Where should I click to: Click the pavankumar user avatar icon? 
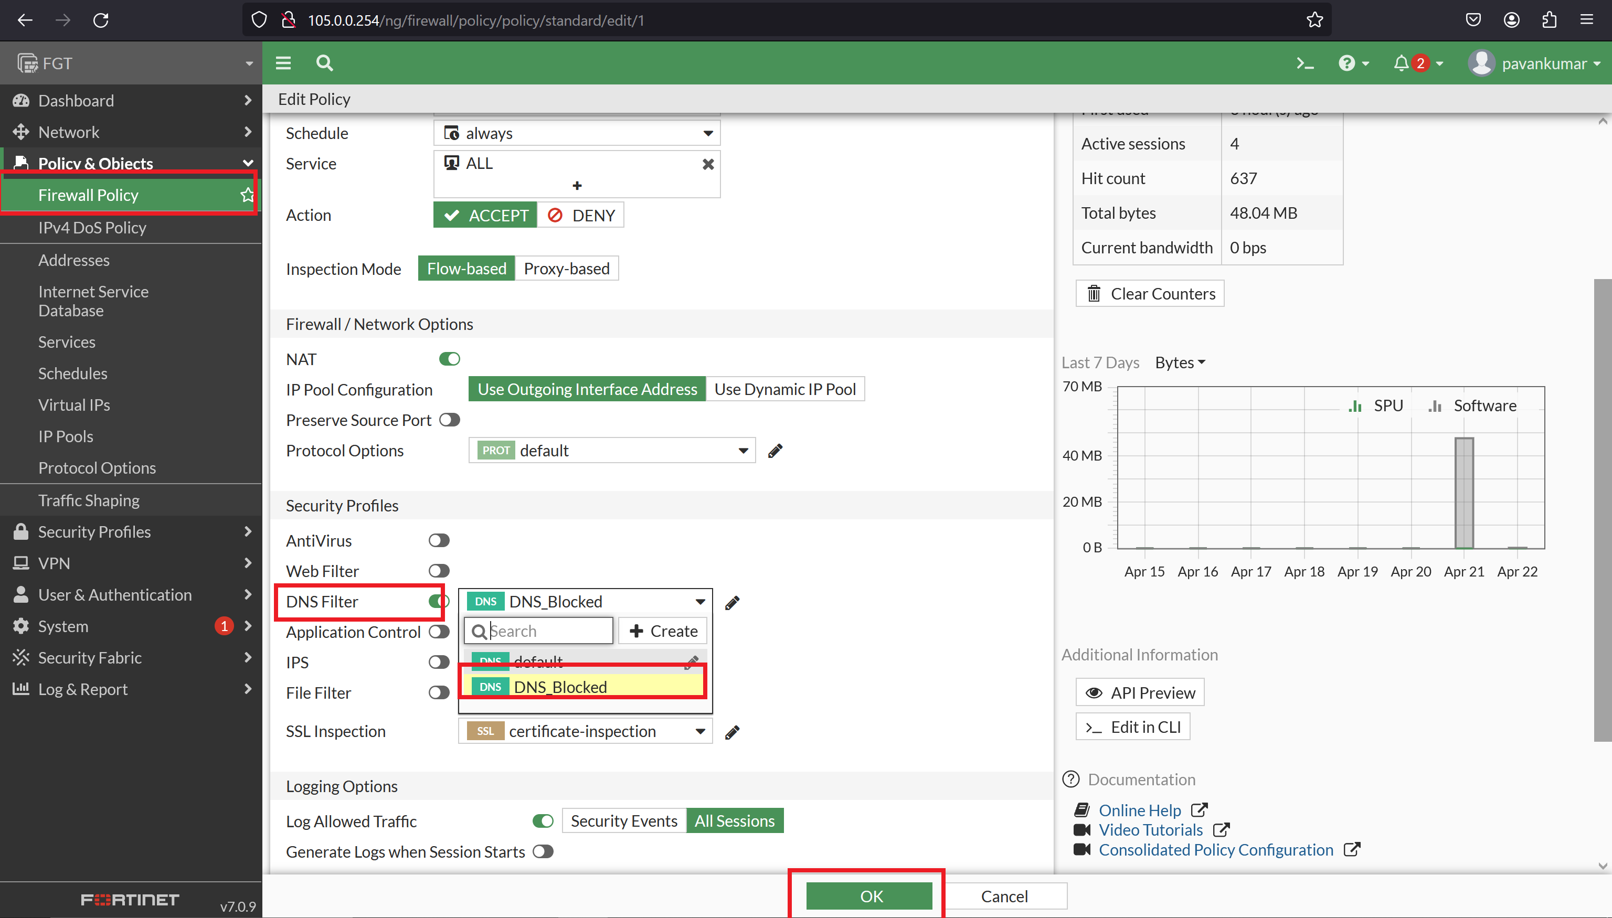[x=1482, y=63]
